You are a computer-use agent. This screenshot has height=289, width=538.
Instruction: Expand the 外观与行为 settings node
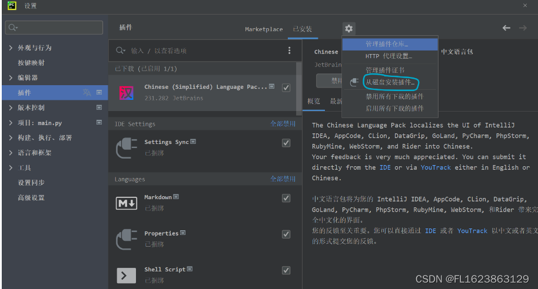tap(11, 48)
